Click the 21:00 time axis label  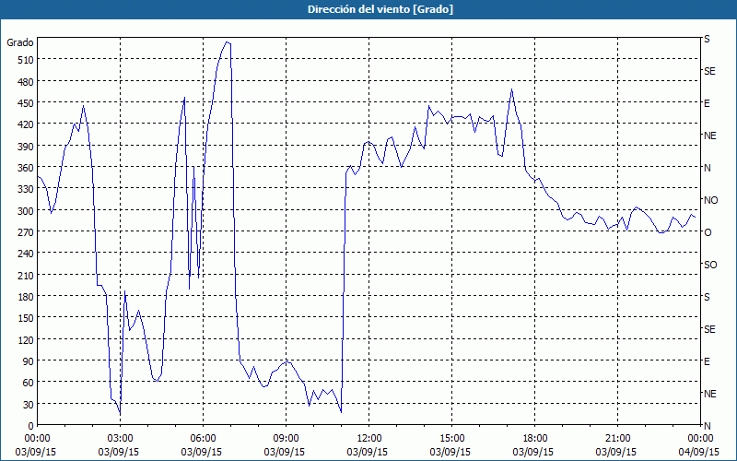click(x=617, y=438)
